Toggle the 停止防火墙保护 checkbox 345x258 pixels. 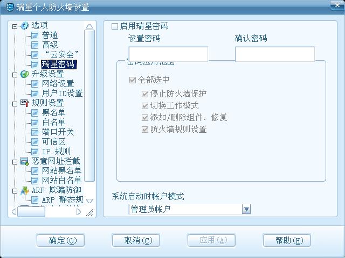click(x=145, y=94)
